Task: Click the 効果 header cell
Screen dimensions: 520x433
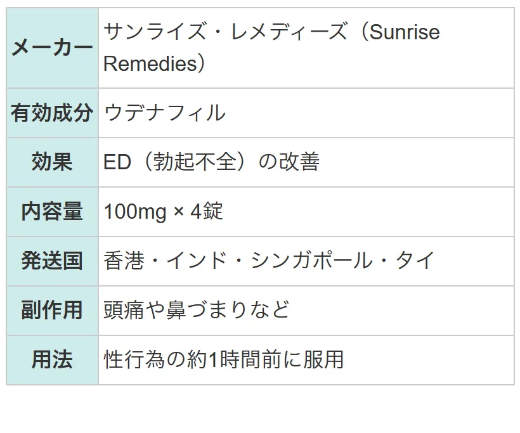Action: pyautogui.click(x=53, y=162)
